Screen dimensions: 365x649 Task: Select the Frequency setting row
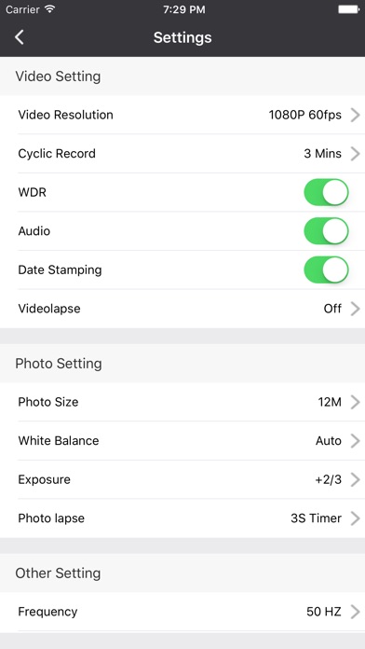(x=182, y=612)
